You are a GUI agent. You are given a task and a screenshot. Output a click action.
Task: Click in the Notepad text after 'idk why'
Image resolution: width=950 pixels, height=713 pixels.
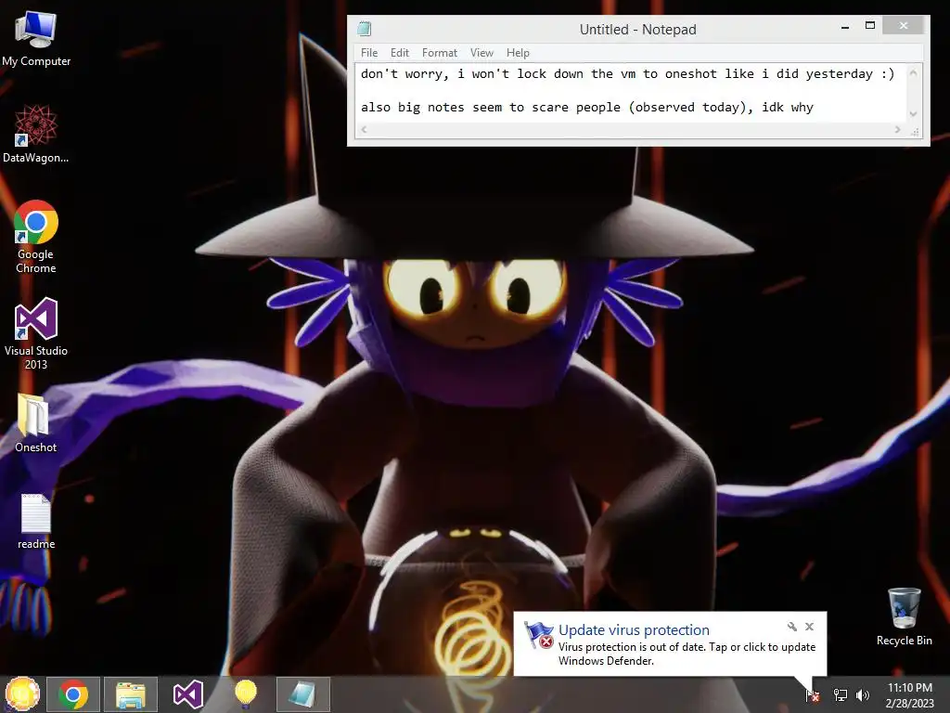point(816,108)
